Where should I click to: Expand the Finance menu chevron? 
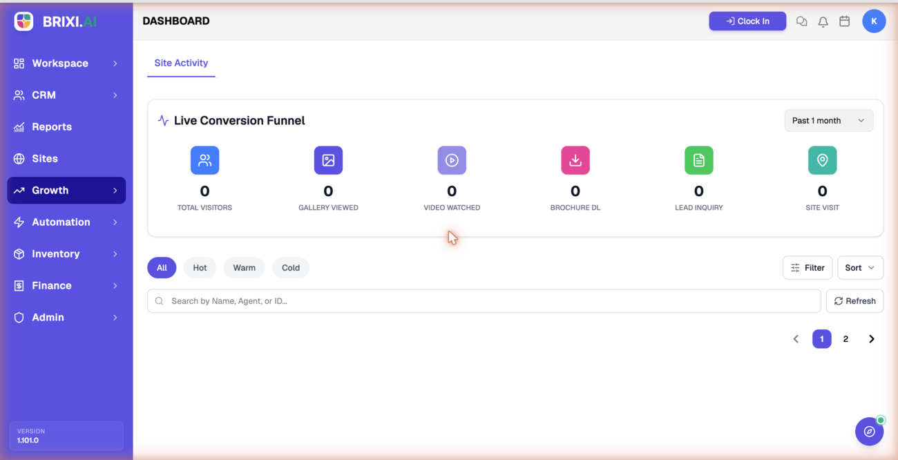pos(115,286)
